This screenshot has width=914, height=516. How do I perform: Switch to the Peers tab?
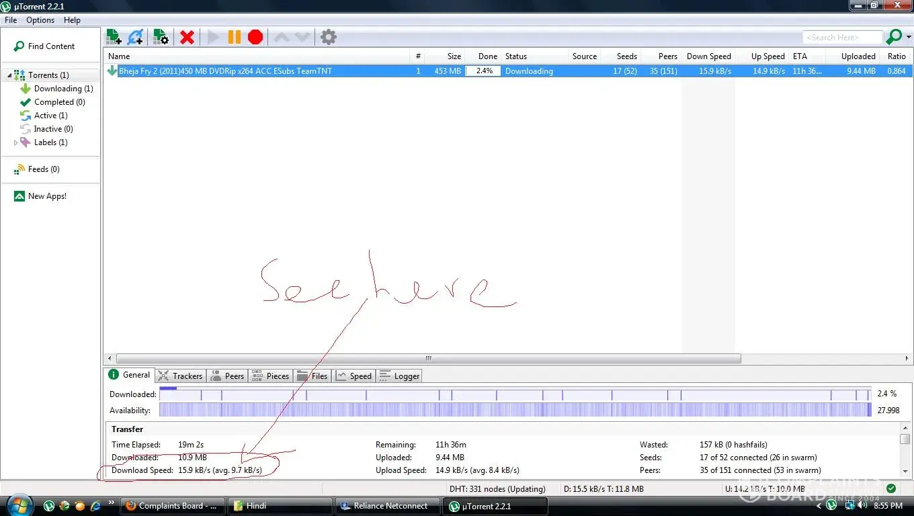(227, 376)
